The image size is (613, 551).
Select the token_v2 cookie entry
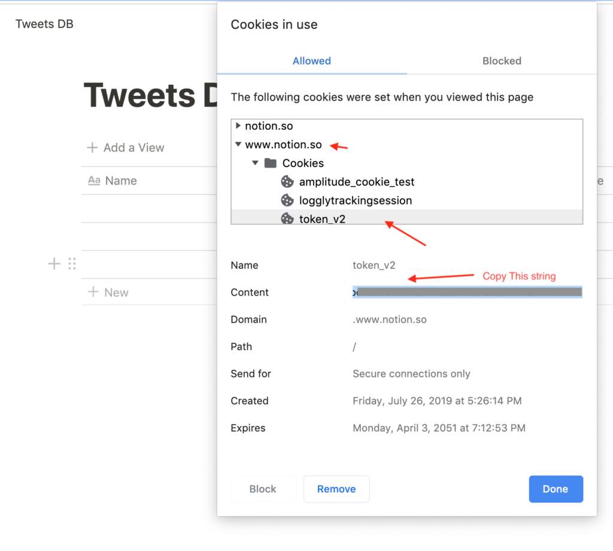tap(323, 219)
